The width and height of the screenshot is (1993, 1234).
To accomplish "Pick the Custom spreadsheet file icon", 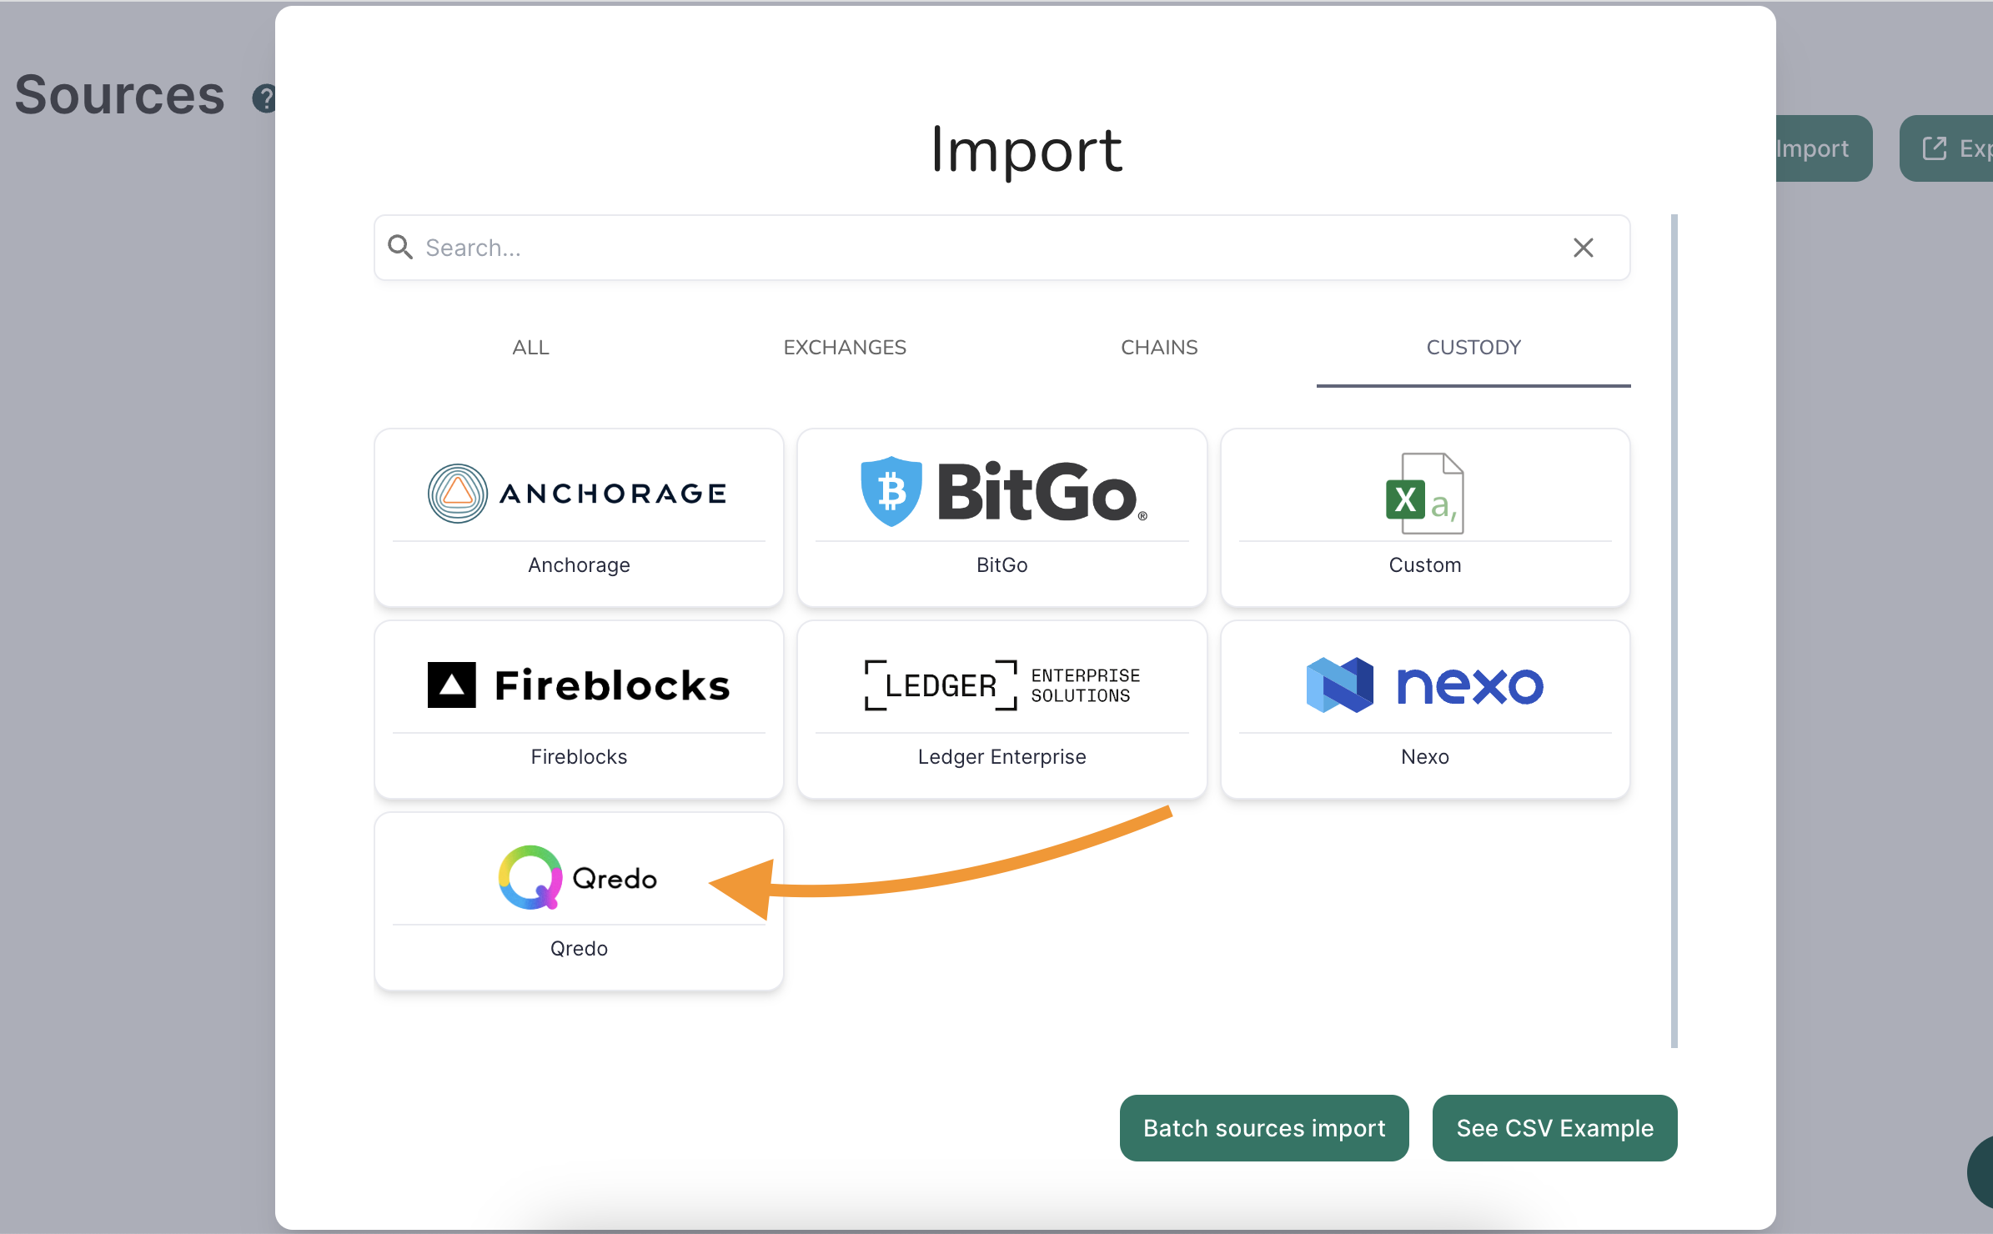I will click(1424, 493).
